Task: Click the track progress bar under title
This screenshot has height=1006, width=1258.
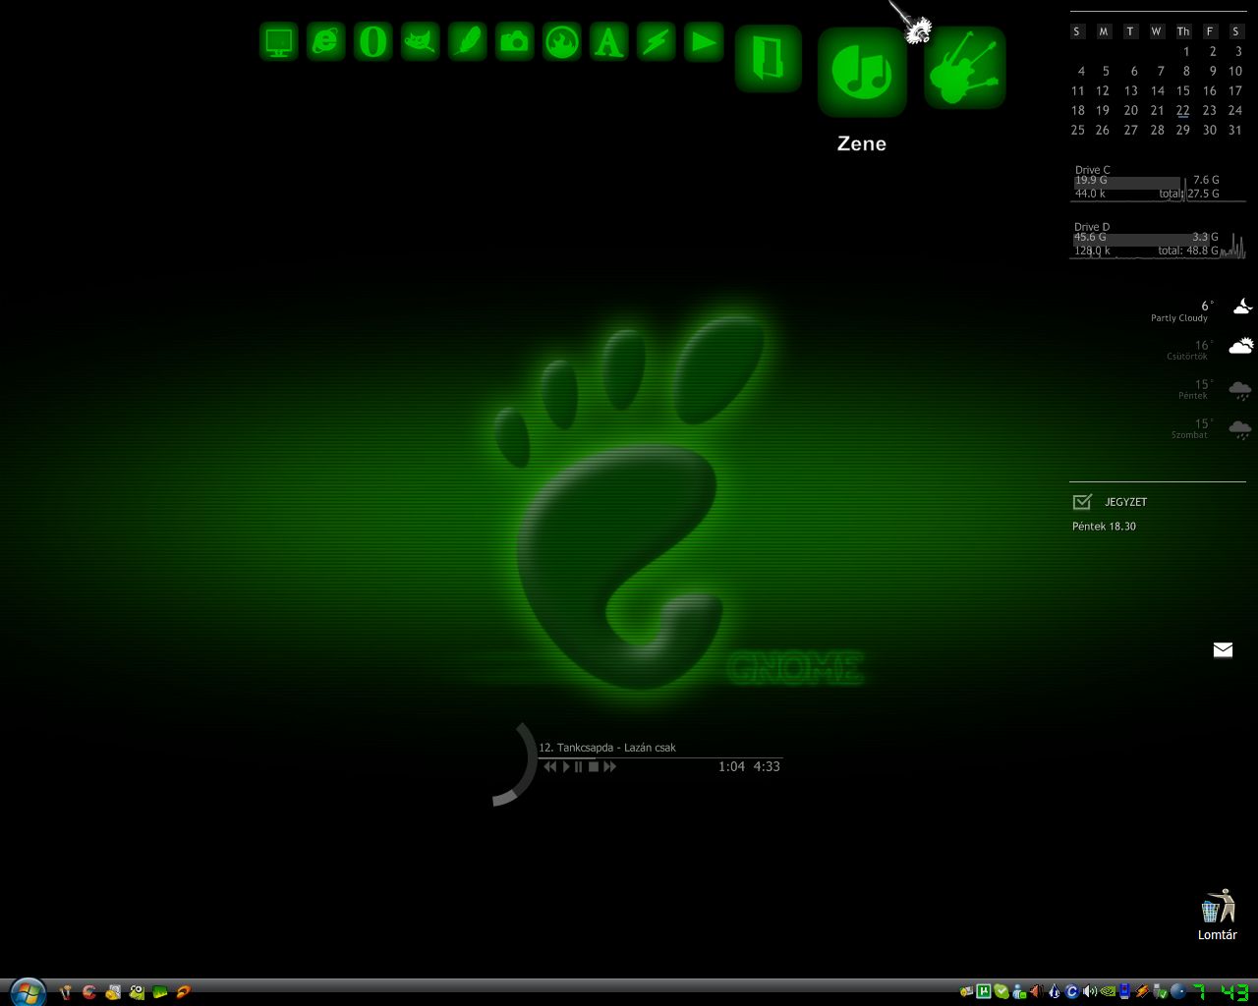Action: [x=659, y=757]
